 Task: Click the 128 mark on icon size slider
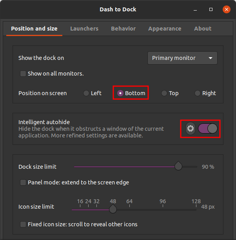point(196,201)
